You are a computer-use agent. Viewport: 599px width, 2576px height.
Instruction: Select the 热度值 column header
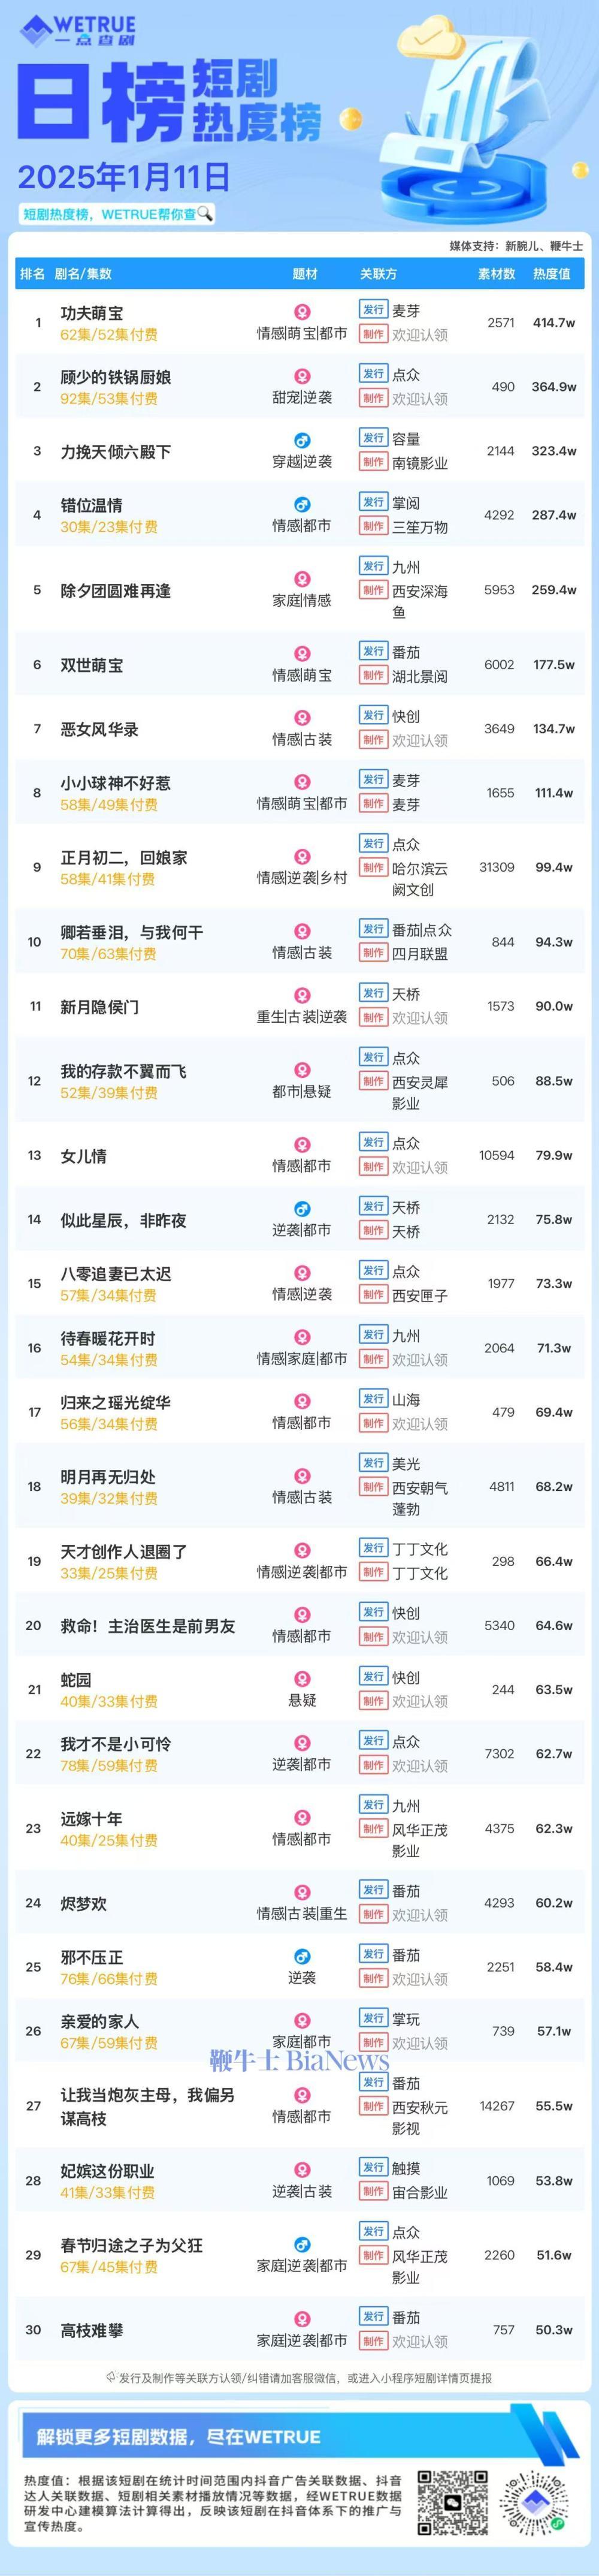point(551,274)
